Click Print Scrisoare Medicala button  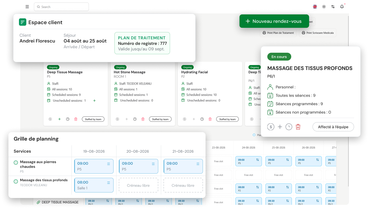[317, 33]
